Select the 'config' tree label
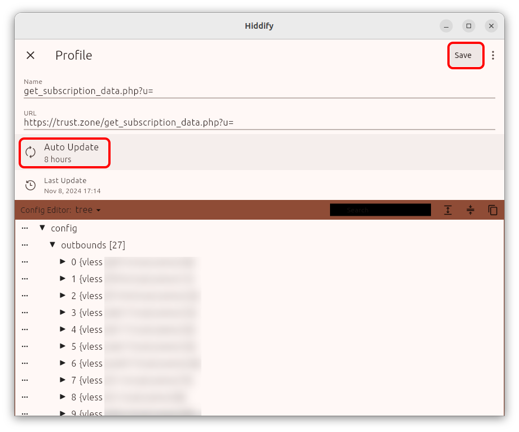The height and width of the screenshot is (432, 519). click(x=64, y=229)
